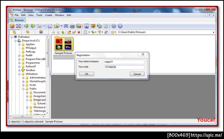Screen dimensions: 224x139
Task: Click the Your code input field
Action: click(x=124, y=67)
